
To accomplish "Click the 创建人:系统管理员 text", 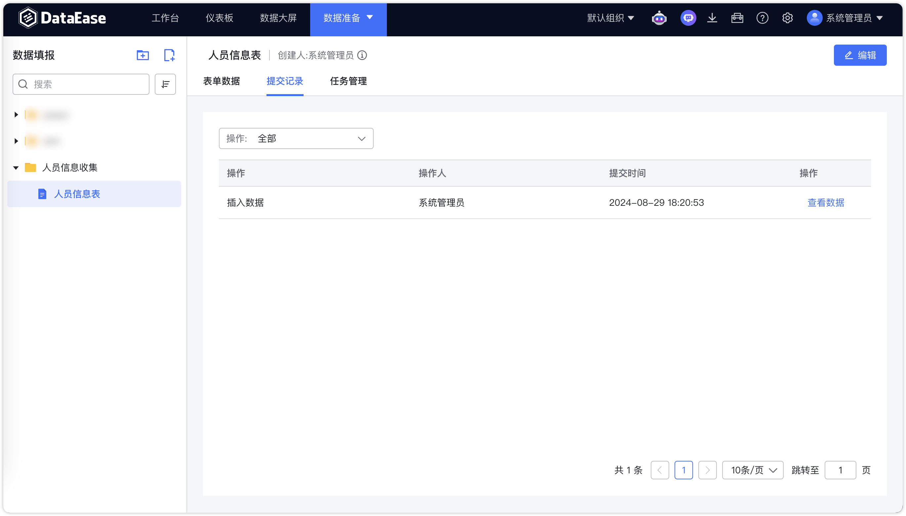I will pos(315,55).
